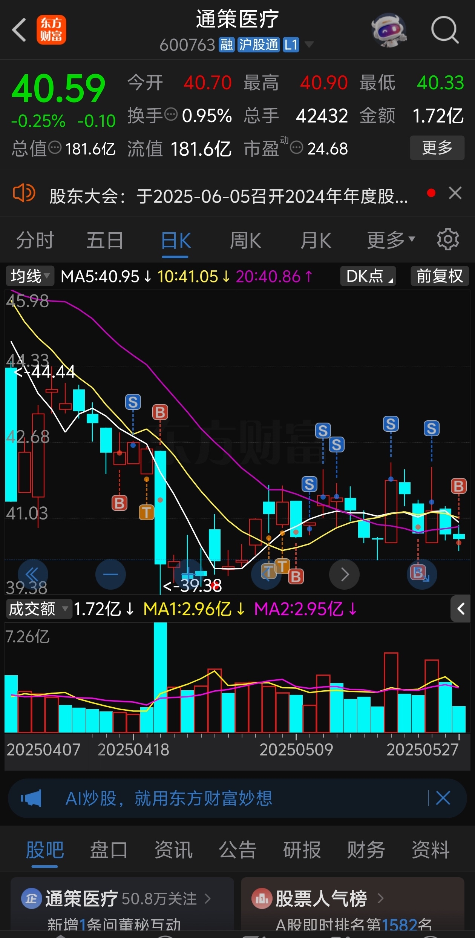Change 前复权 adjustment mode
Viewport: 475px width, 938px height.
tap(440, 276)
